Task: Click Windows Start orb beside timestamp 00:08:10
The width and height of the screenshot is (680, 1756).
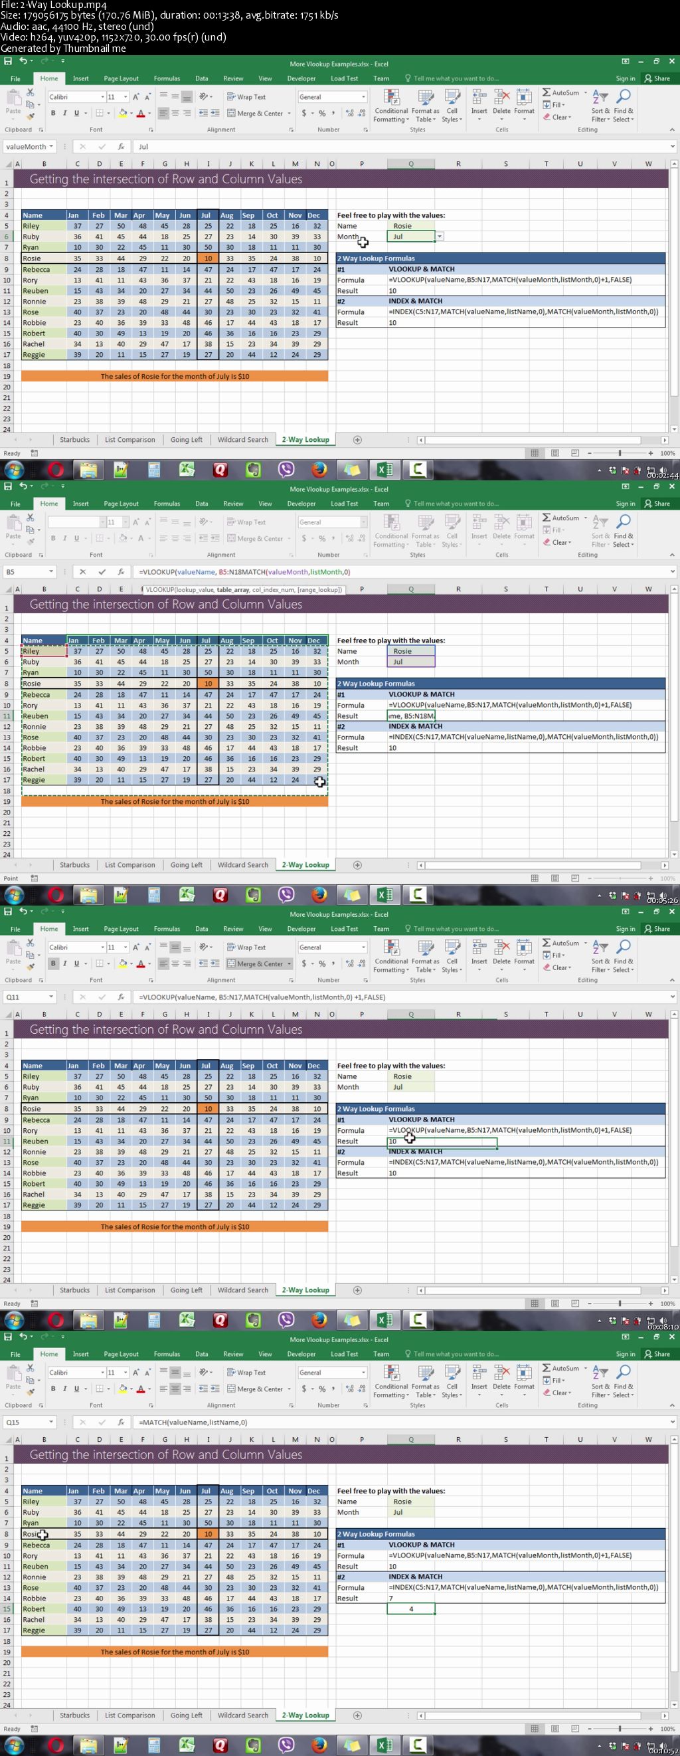Action: [14, 1319]
